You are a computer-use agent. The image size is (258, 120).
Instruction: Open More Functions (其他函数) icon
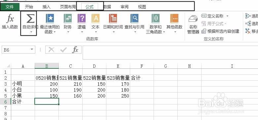[174, 19]
